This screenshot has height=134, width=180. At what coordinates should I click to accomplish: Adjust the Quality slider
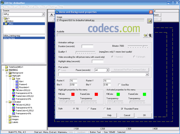[x=85, y=52]
